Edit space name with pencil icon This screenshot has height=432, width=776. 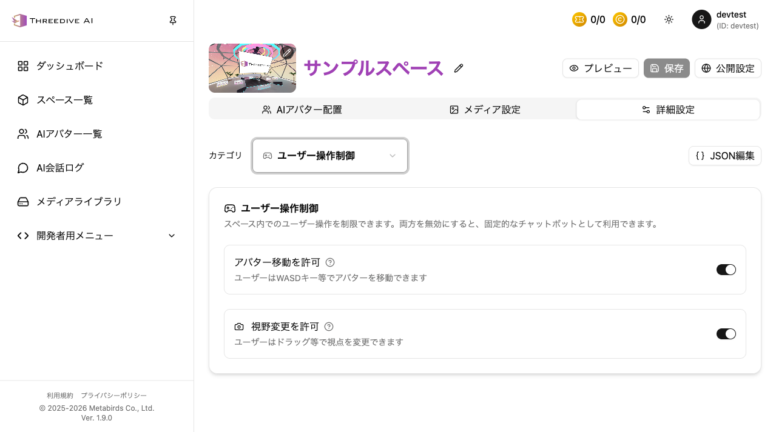(459, 68)
